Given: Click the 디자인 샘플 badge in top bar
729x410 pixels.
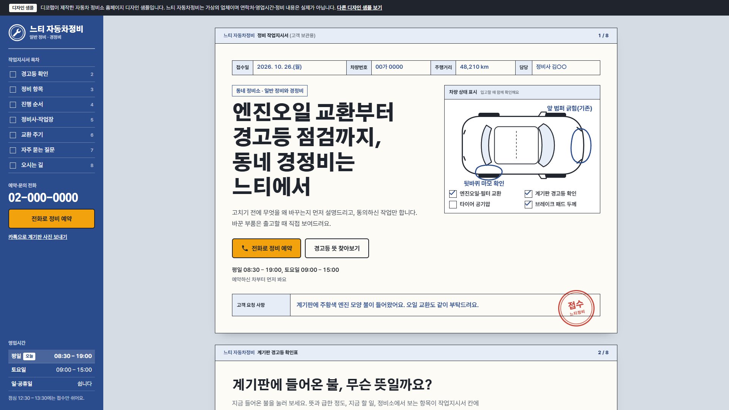Looking at the screenshot, I should coord(23,8).
